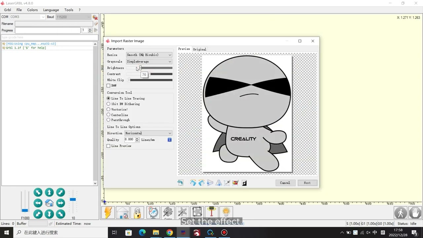Open the Grayscale SimpleAverage dropdown
The image size is (423, 238).
pyautogui.click(x=149, y=61)
